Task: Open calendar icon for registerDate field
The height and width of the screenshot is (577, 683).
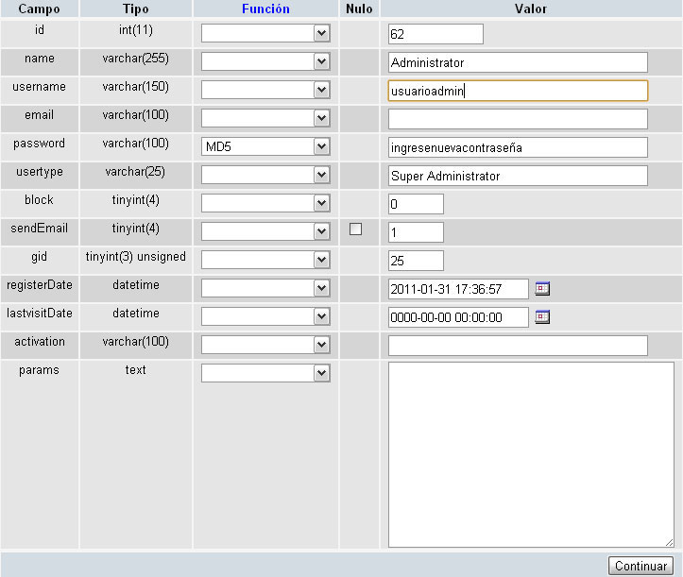Action: tap(542, 289)
